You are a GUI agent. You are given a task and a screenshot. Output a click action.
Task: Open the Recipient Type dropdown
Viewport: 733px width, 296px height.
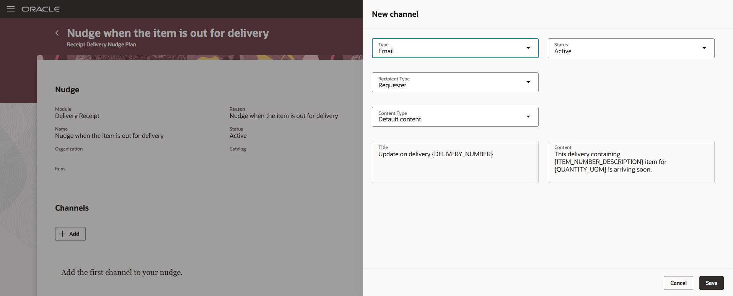click(x=455, y=82)
